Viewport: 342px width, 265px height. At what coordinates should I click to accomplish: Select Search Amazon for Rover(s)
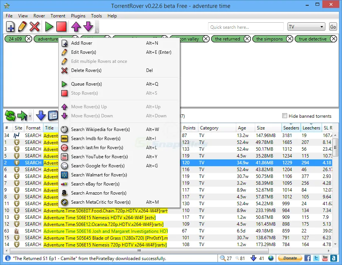[x=119, y=193]
